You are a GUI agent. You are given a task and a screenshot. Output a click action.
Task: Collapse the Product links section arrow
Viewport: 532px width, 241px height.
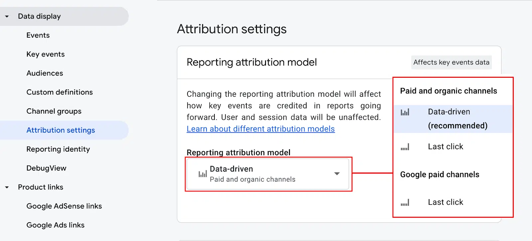click(7, 187)
